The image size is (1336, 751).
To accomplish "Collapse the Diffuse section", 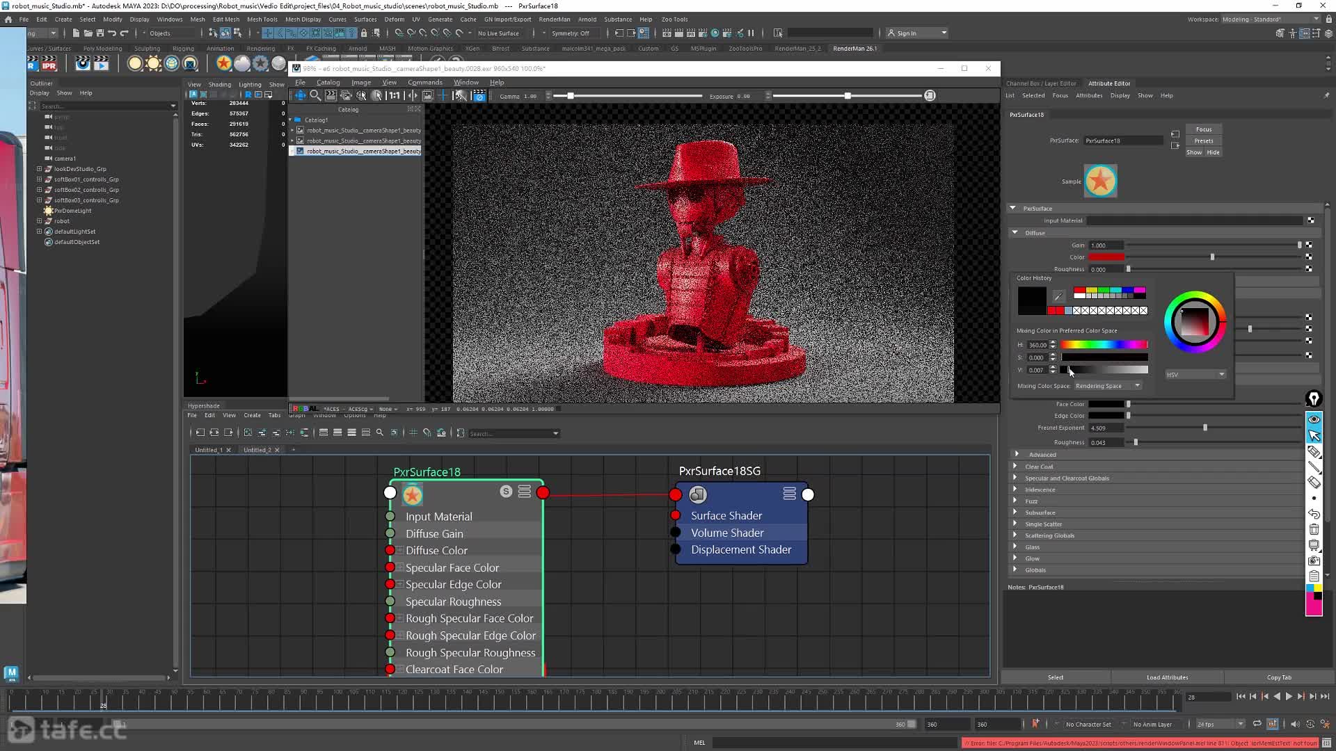I will 1015,232.
